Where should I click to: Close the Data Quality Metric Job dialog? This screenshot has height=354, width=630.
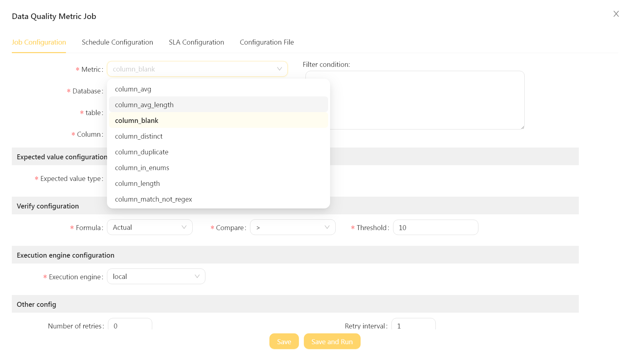[x=616, y=14]
